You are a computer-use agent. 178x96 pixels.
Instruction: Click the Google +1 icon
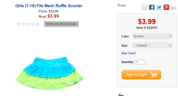point(174,8)
